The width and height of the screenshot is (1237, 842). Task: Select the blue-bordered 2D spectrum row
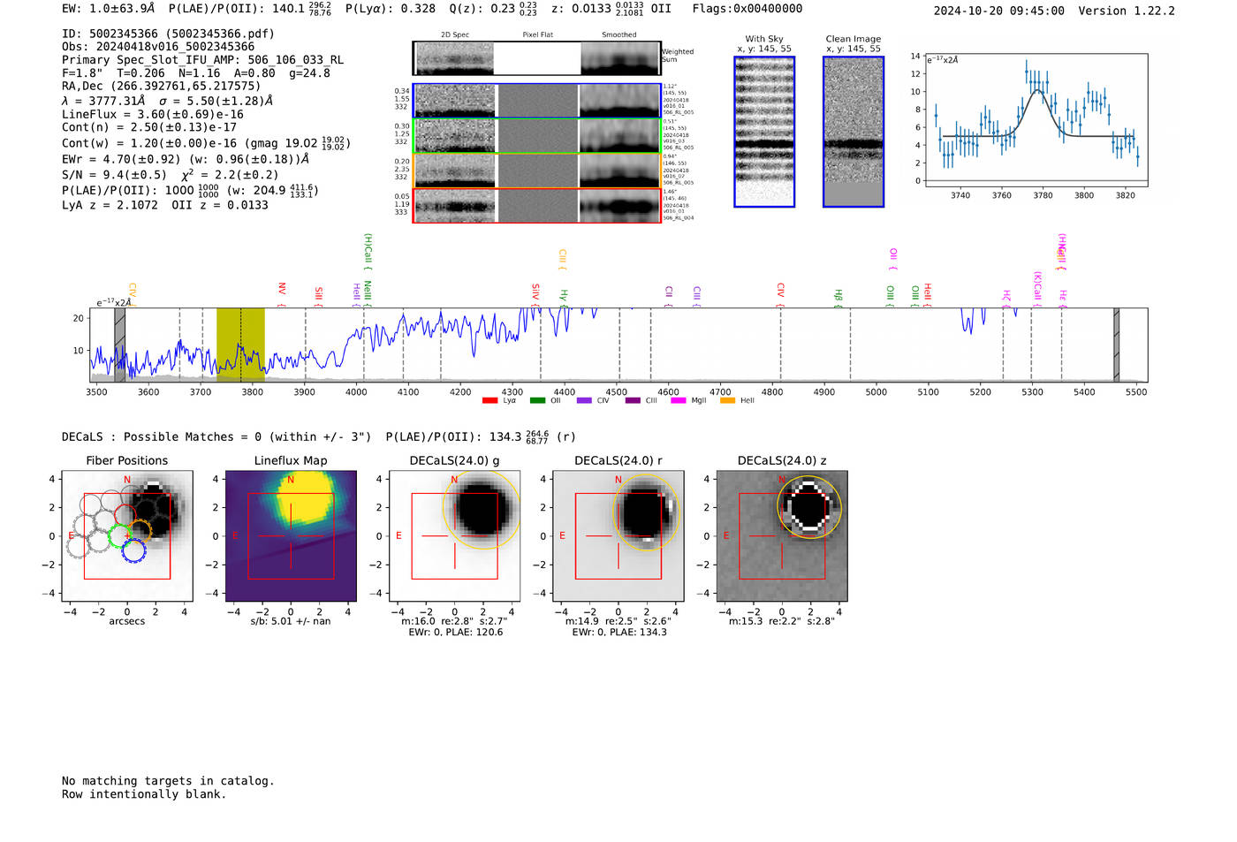point(536,101)
